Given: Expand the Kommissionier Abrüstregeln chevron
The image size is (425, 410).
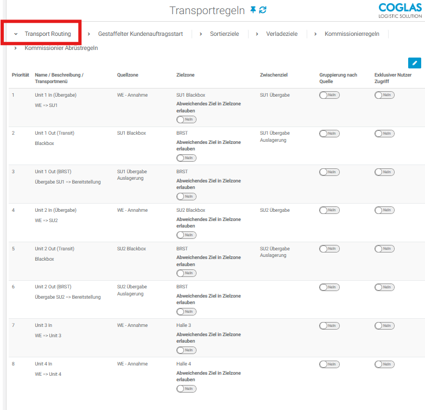Looking at the screenshot, I should coord(16,48).
